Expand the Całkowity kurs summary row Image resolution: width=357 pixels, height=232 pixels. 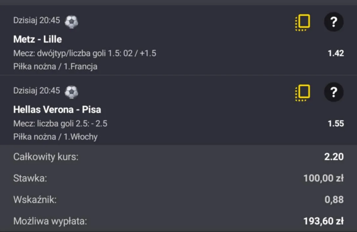click(x=178, y=157)
